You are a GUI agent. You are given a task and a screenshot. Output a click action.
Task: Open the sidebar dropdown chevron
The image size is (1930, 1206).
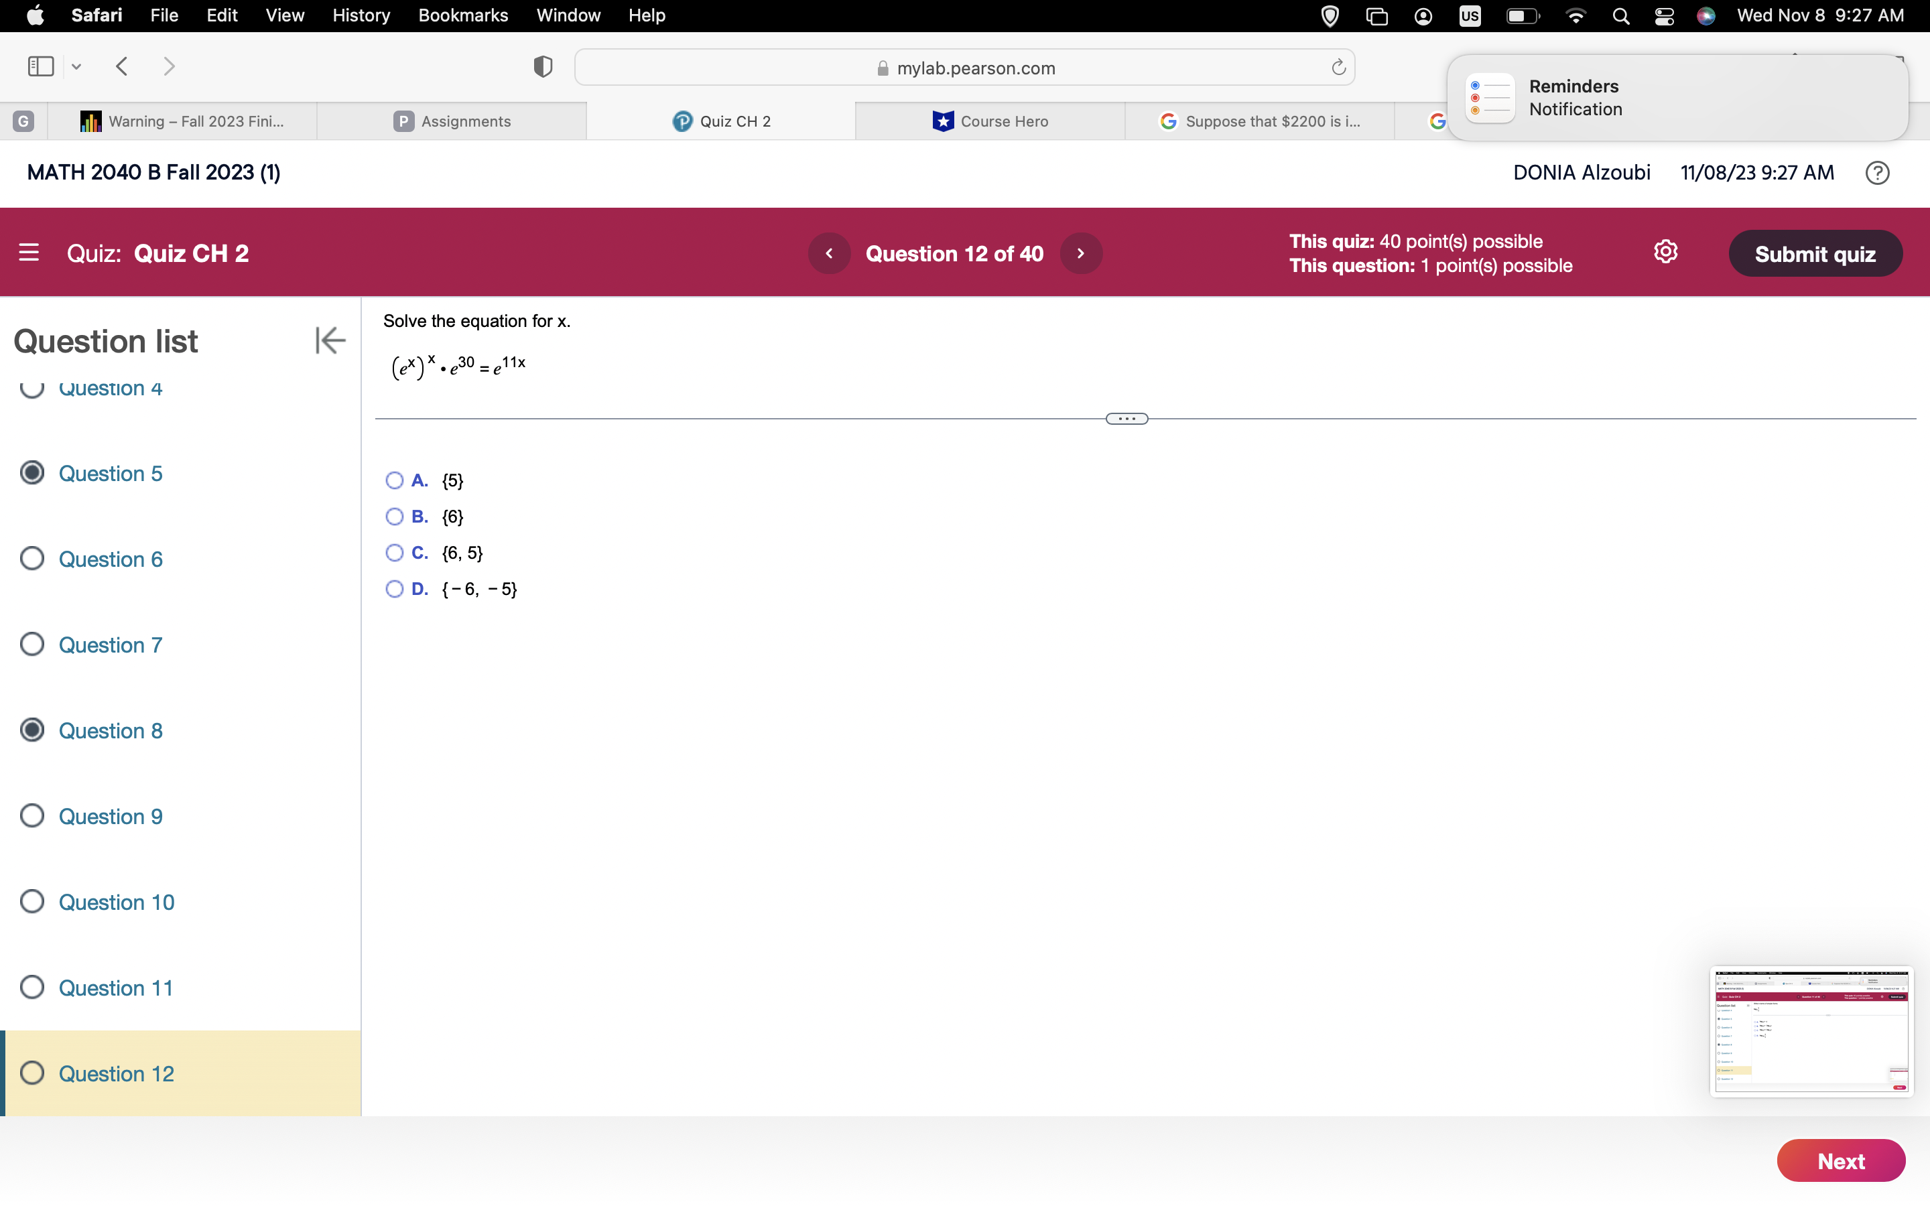(x=76, y=66)
